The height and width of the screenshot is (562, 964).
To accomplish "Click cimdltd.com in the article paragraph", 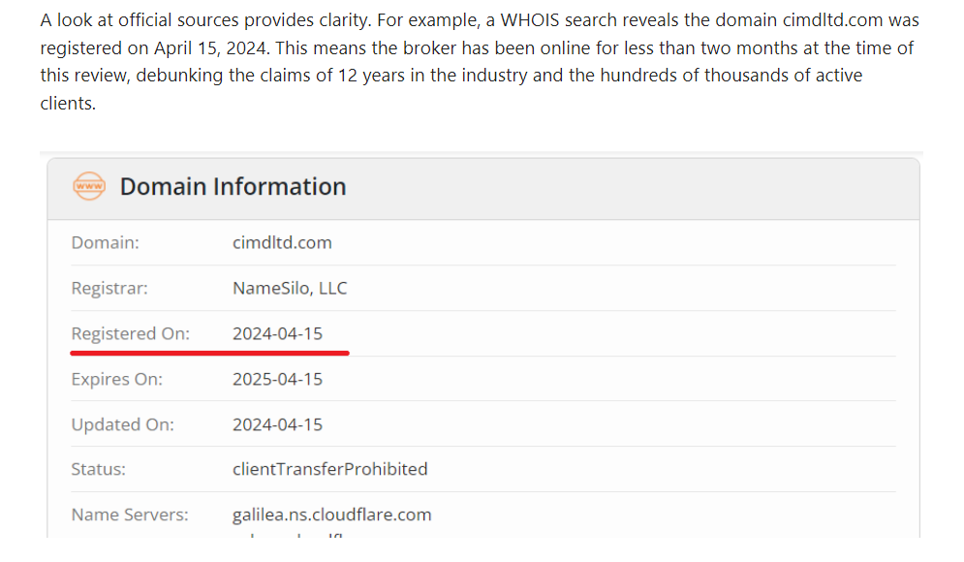I will 833,20.
